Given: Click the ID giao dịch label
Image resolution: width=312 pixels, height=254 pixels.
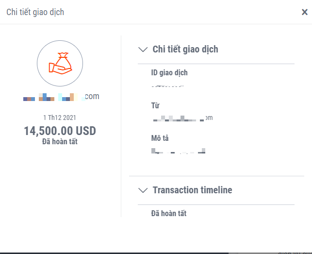Looking at the screenshot, I should point(169,73).
